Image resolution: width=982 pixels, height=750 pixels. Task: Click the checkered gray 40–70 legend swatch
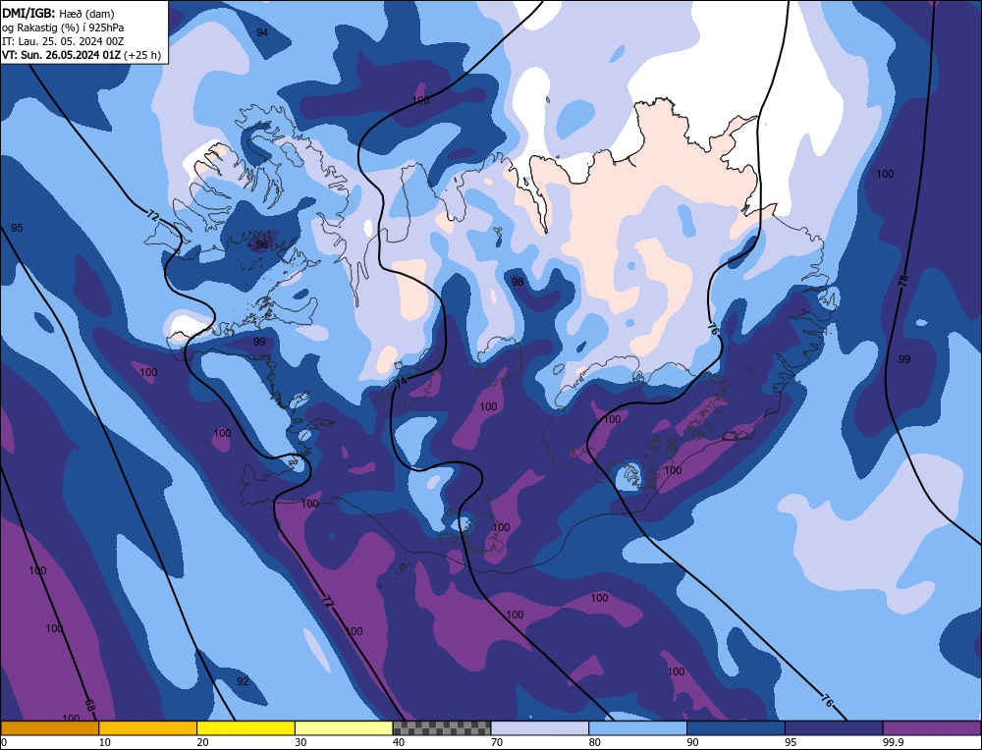point(442,728)
